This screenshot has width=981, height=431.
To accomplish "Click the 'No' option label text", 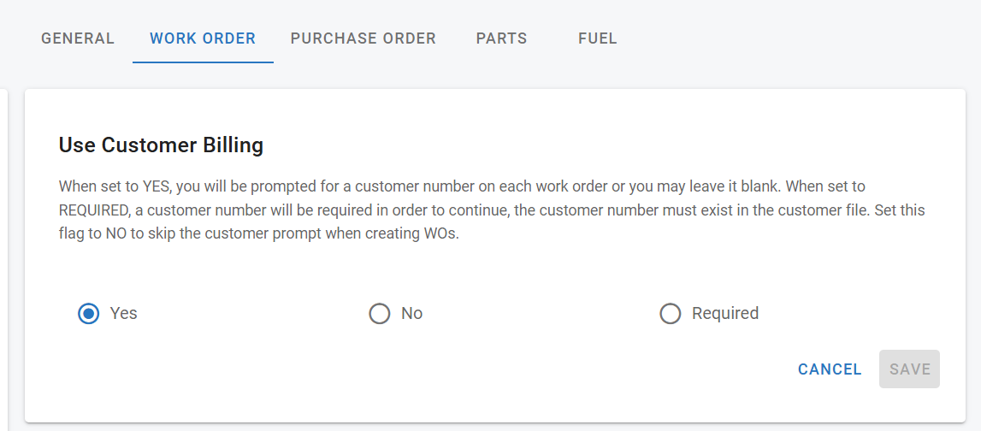I will (412, 314).
